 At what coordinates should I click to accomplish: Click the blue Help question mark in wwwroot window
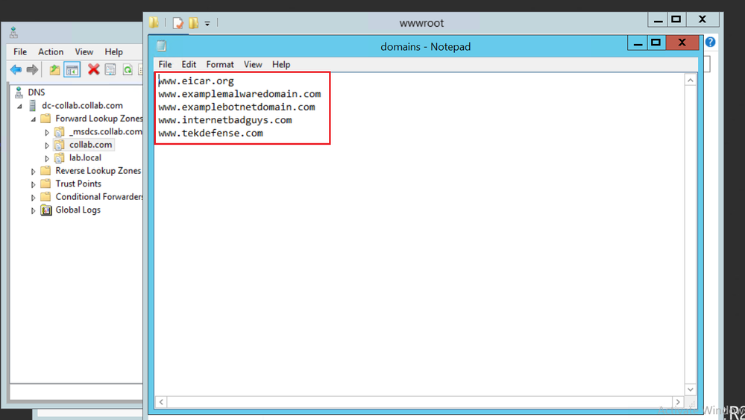[710, 43]
